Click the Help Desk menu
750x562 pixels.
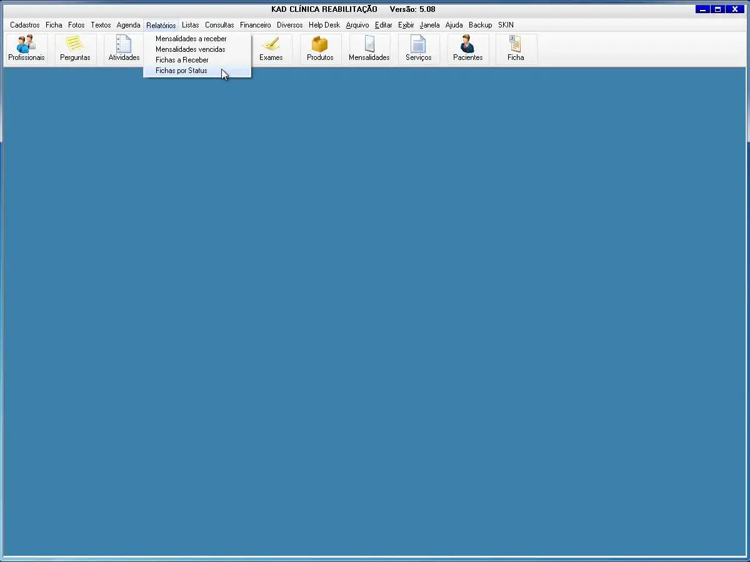pos(324,25)
